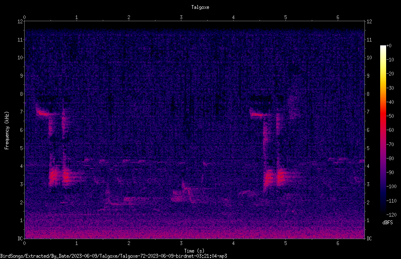This screenshot has height=259, width=401.
Task: Click the "2" tick on the left frequency axis
Action: (21, 202)
